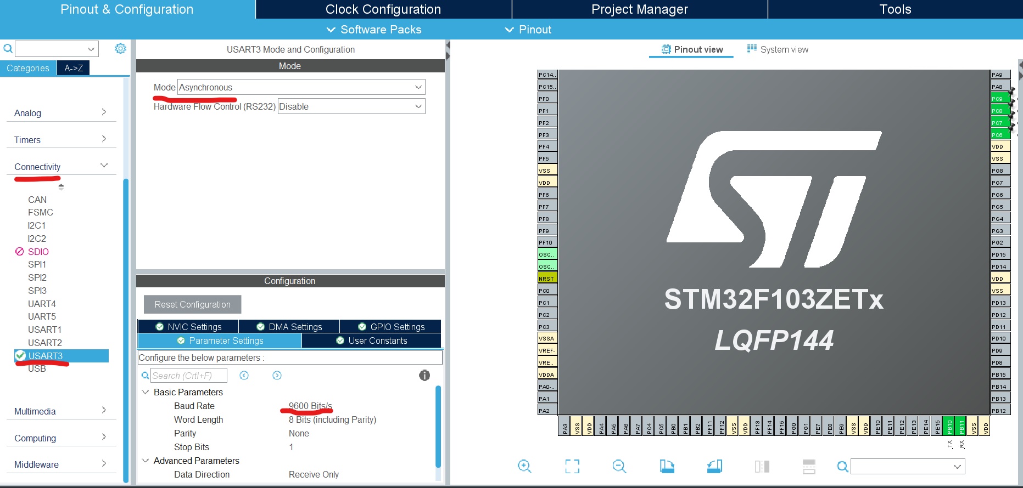Select the Pinout & Configuration tab

click(127, 9)
